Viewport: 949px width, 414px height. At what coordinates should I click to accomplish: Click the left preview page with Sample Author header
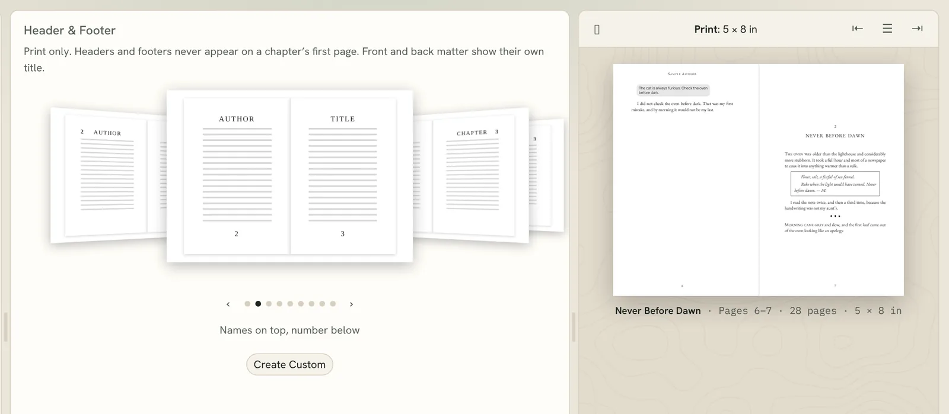click(x=686, y=180)
